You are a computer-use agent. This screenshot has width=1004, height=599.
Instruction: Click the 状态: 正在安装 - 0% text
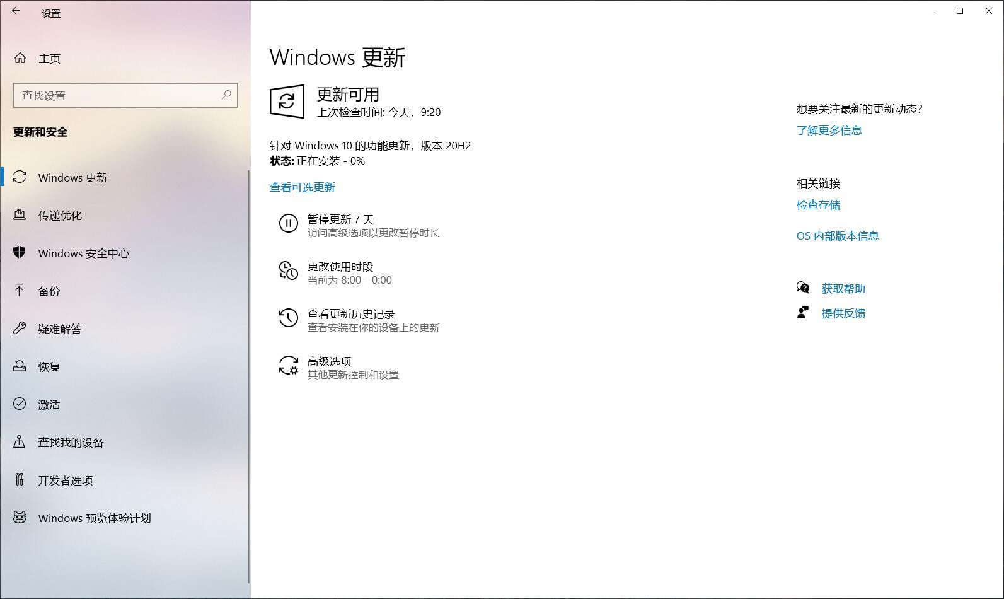point(318,161)
